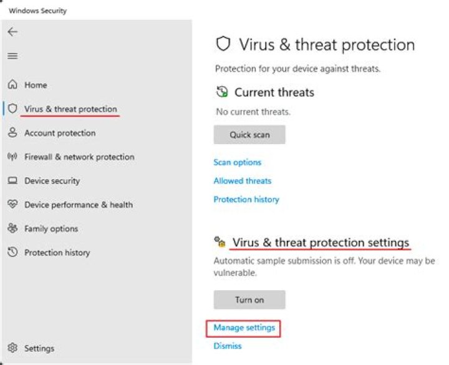Viewport: 449px width, 365px height.
Task: Click the Protection history clock icon
Action: pyautogui.click(x=12, y=253)
